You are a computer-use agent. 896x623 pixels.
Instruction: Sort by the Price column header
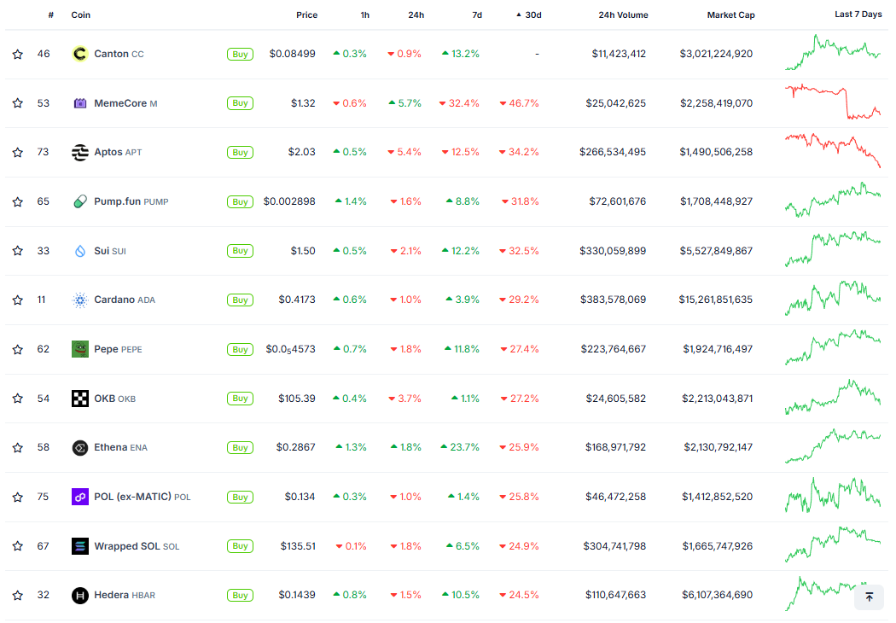(x=306, y=15)
